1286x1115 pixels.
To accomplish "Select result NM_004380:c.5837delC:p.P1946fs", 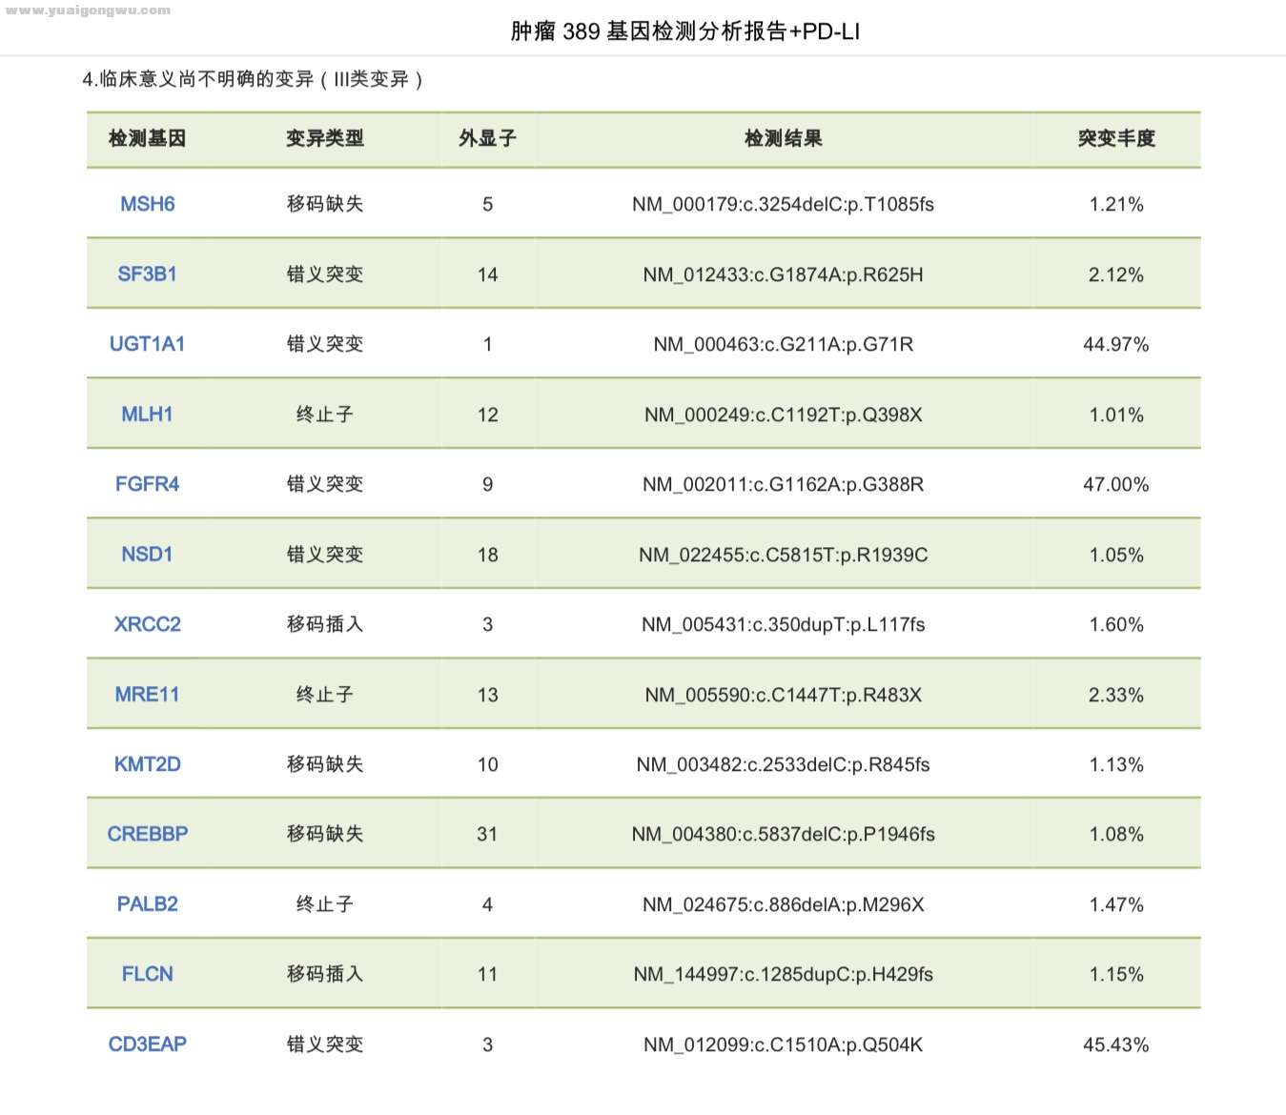I will point(784,834).
